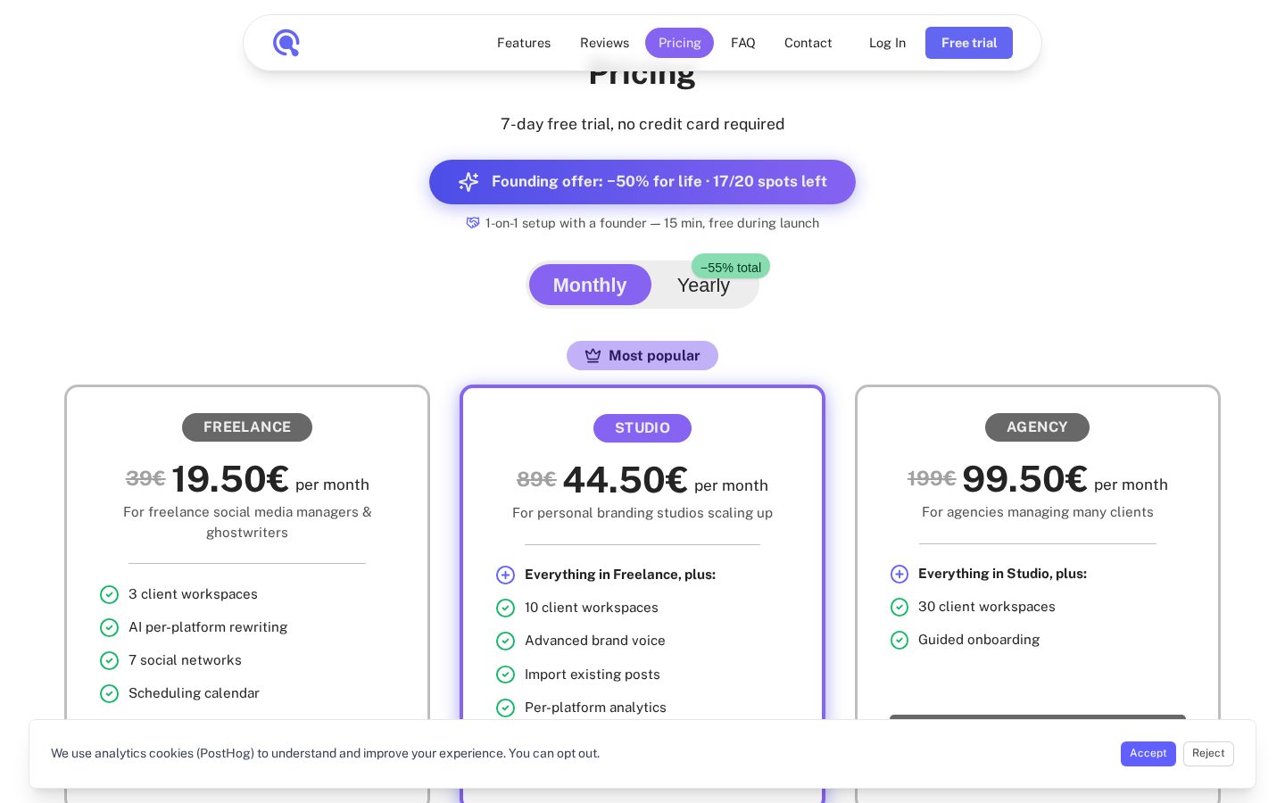
Task: Go to Reviews section
Action: point(604,43)
